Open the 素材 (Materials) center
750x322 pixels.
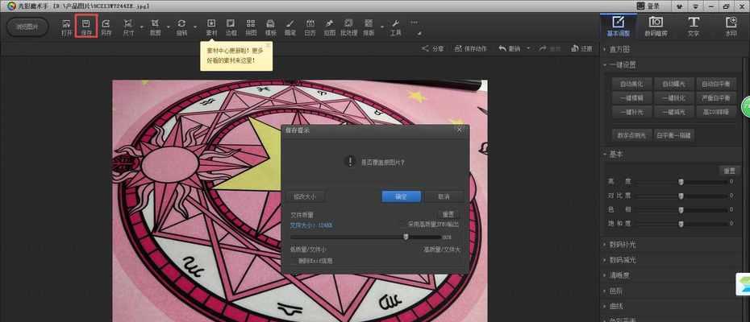211,27
